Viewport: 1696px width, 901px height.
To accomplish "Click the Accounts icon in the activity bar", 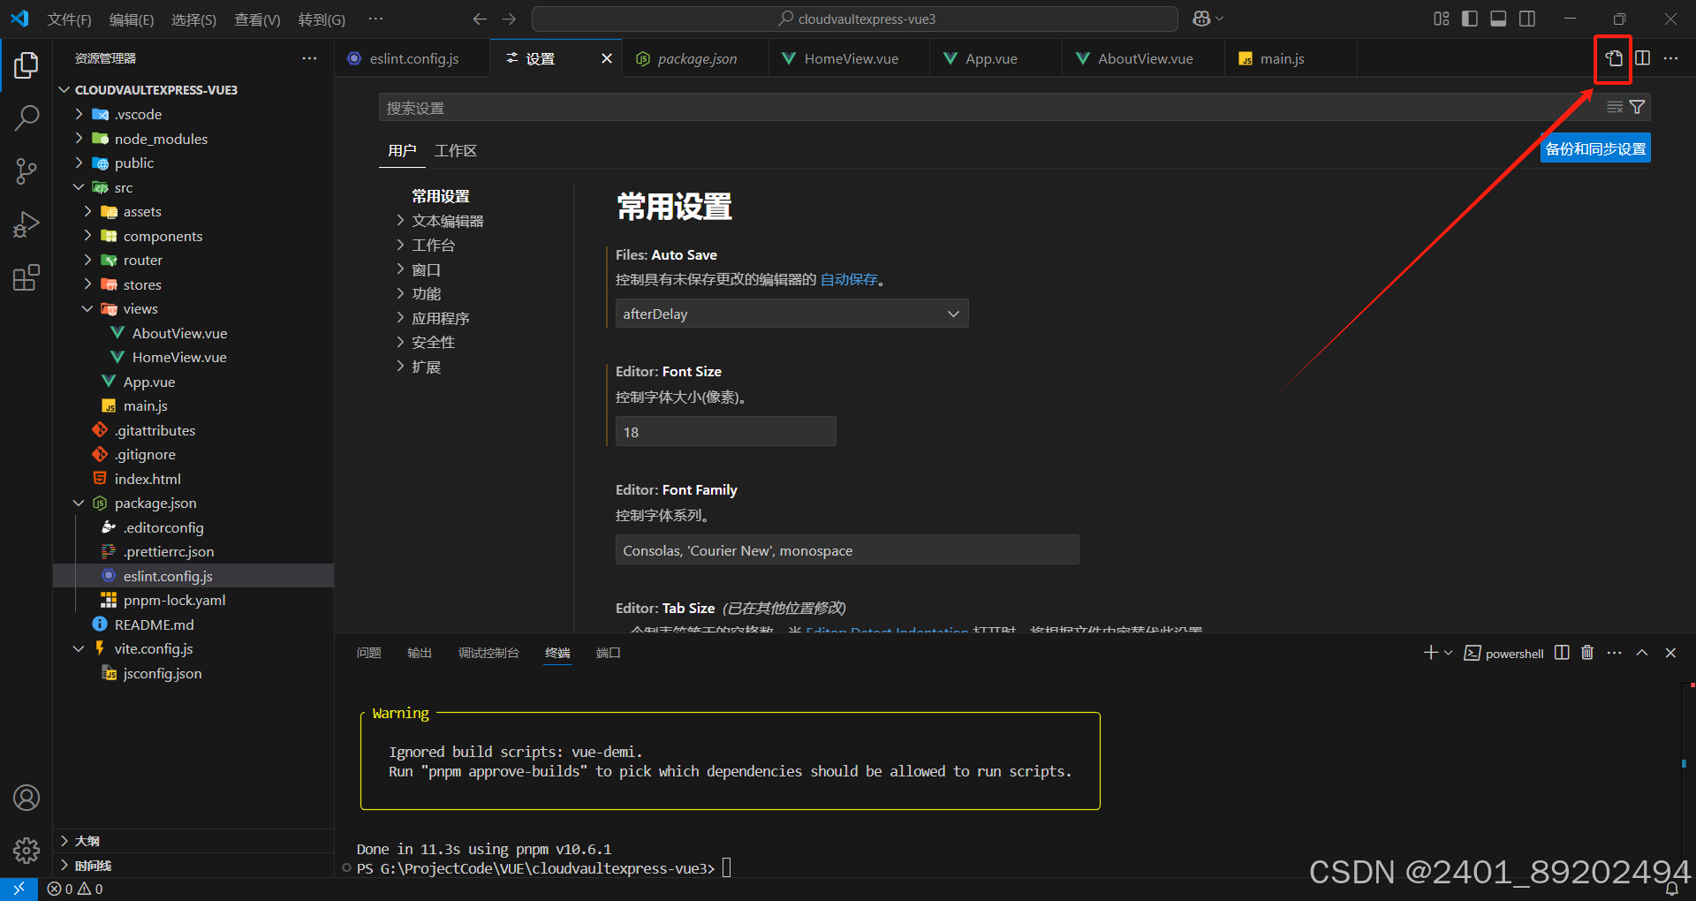I will click(x=26, y=798).
